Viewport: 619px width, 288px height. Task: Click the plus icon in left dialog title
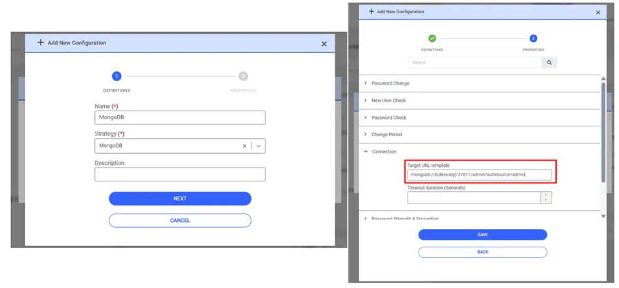[x=40, y=43]
